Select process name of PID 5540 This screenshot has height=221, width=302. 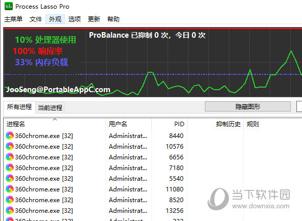pyautogui.click(x=44, y=179)
